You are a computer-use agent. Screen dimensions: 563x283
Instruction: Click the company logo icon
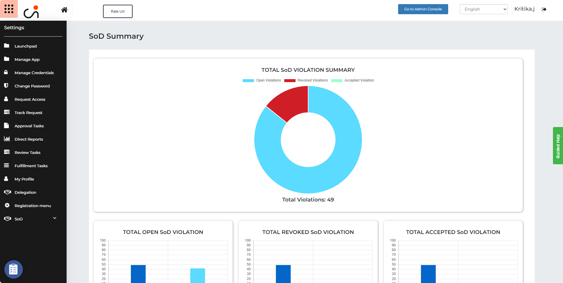click(31, 12)
